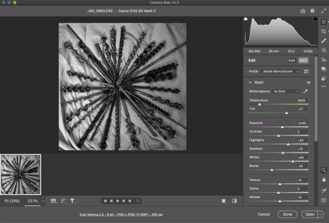This screenshot has height=223, width=329.
Task: Switch the single view icon
Action: tap(224, 201)
